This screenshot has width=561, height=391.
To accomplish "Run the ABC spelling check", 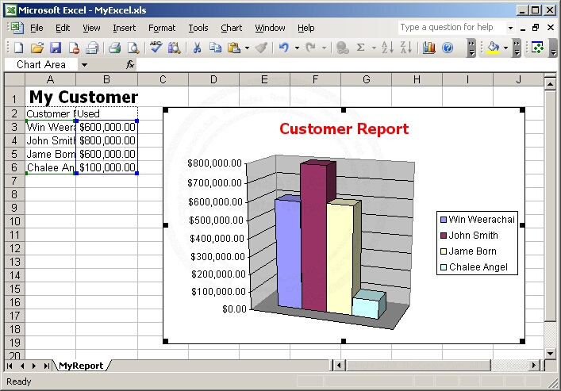I will click(156, 48).
